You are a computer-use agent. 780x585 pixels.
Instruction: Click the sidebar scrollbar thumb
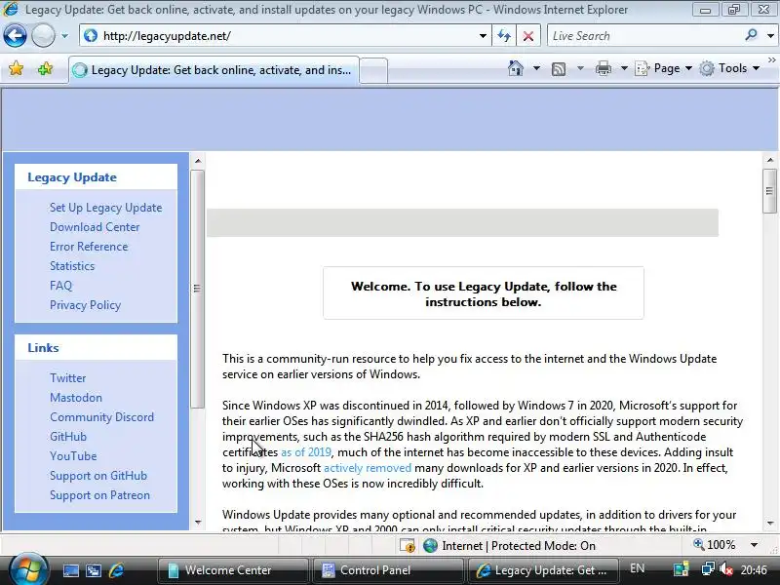click(198, 289)
